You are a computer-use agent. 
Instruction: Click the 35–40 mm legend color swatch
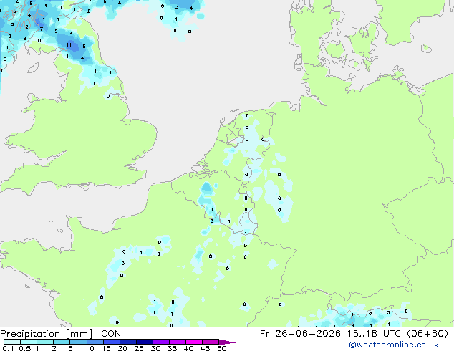click(177, 342)
